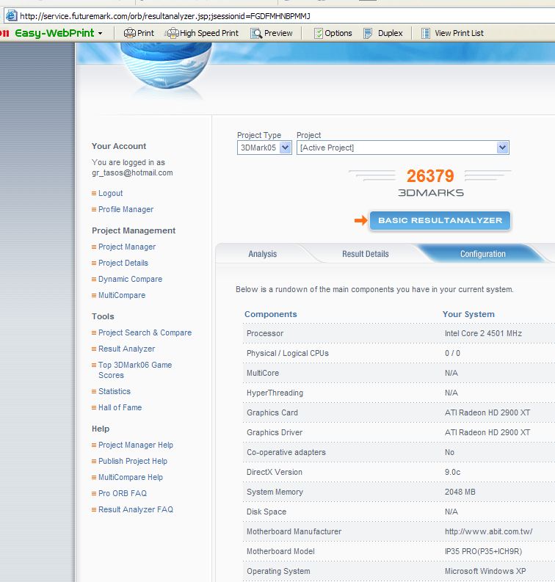555x582 pixels.
Task: Visit the Hall of Fame link
Action: [120, 407]
